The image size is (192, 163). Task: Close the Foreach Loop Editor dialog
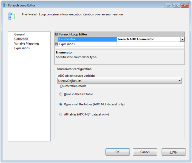185,5
